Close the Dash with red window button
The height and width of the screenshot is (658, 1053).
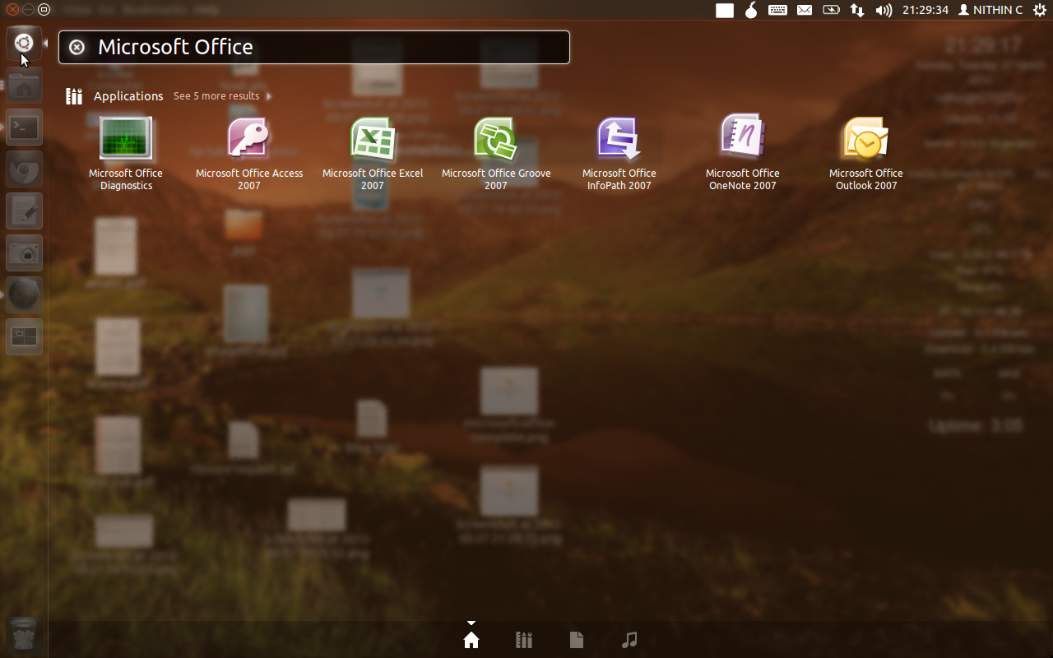coord(12,10)
